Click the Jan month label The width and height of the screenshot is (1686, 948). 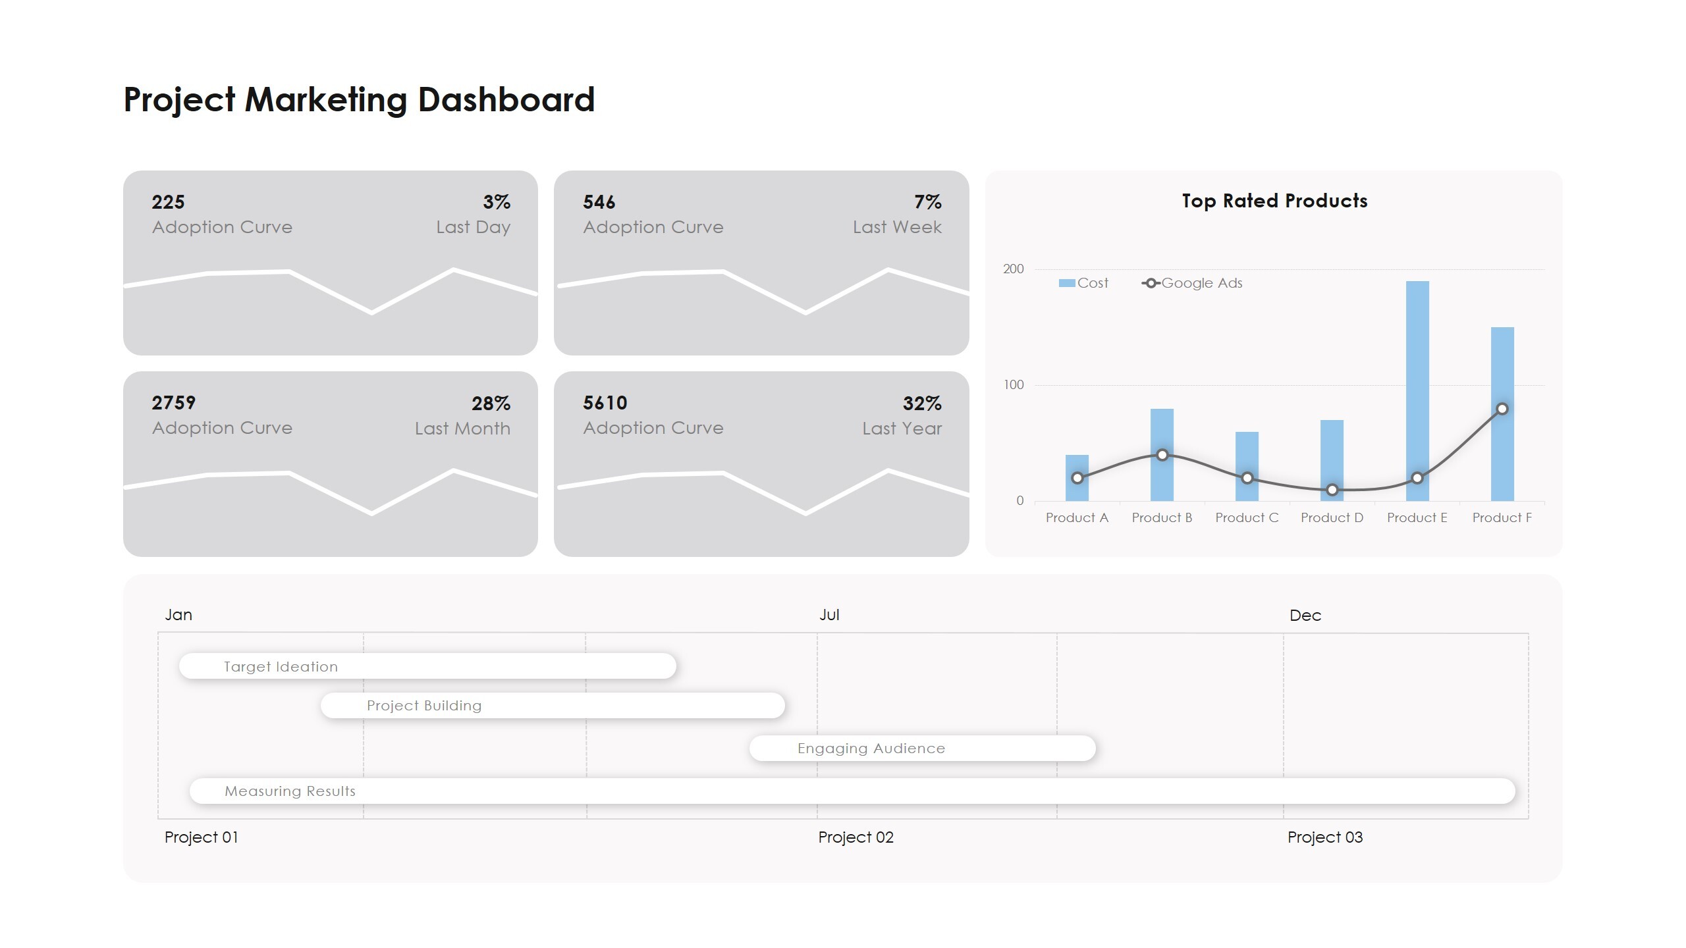178,615
